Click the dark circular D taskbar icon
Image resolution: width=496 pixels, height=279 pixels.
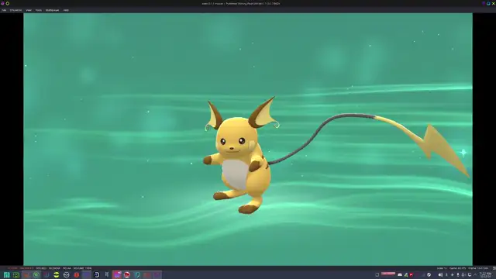(97, 275)
